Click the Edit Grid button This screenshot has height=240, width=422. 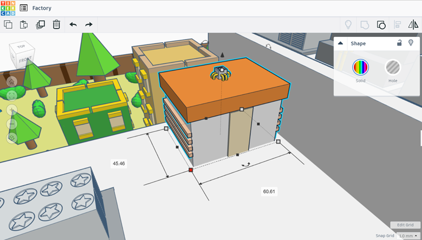click(x=405, y=225)
